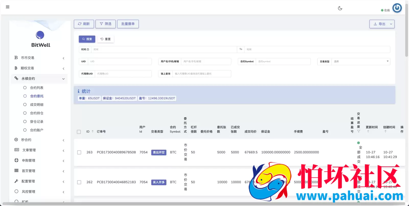Click the 风控管理 circle icon
The height and width of the screenshot is (206, 409).
coord(16,191)
